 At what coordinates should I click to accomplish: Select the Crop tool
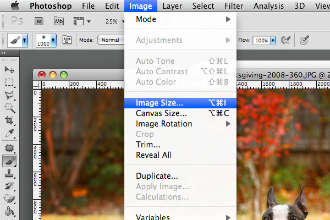click(x=9, y=120)
